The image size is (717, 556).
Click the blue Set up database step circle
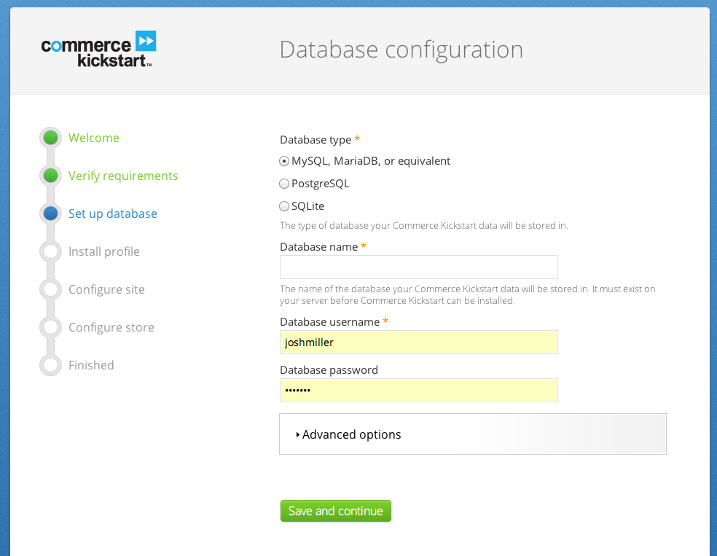[50, 214]
